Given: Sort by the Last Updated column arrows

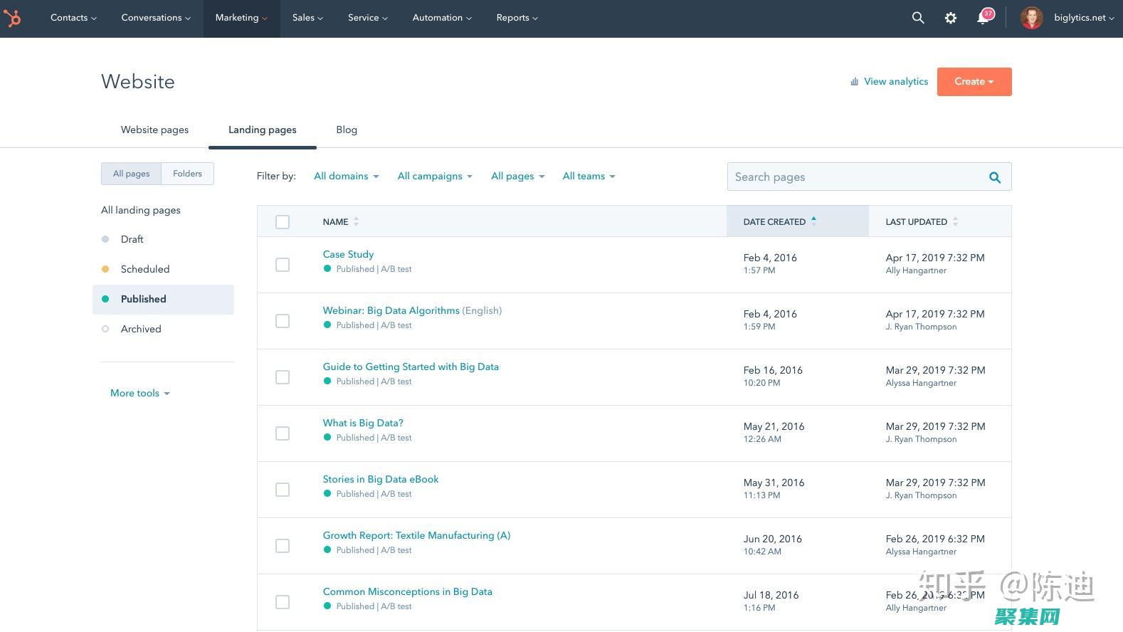Looking at the screenshot, I should 955,222.
